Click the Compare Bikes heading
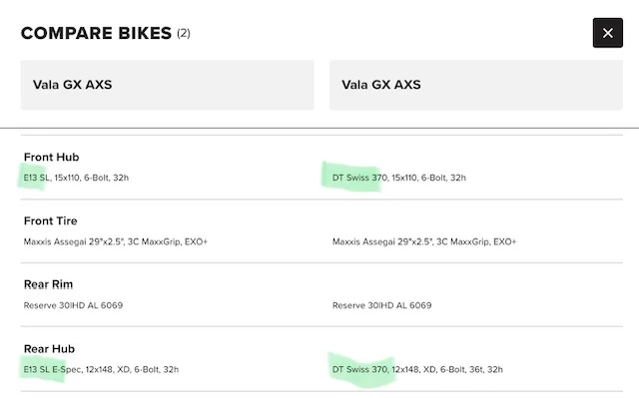Screen dimensions: 639x398 (x=96, y=33)
